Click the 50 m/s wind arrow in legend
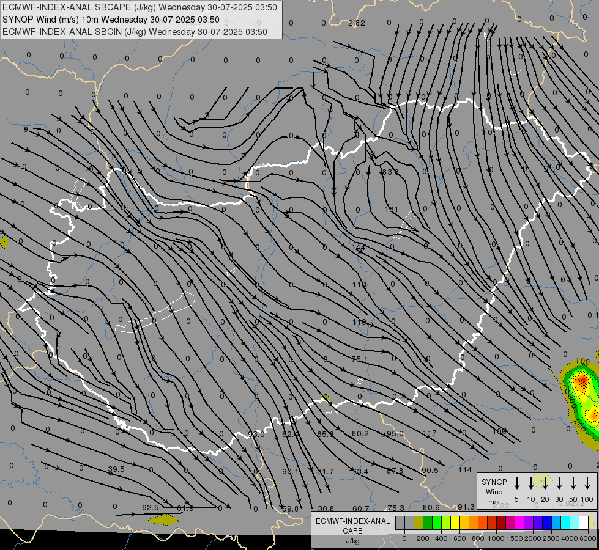This screenshot has height=550, width=599. pyautogui.click(x=573, y=483)
